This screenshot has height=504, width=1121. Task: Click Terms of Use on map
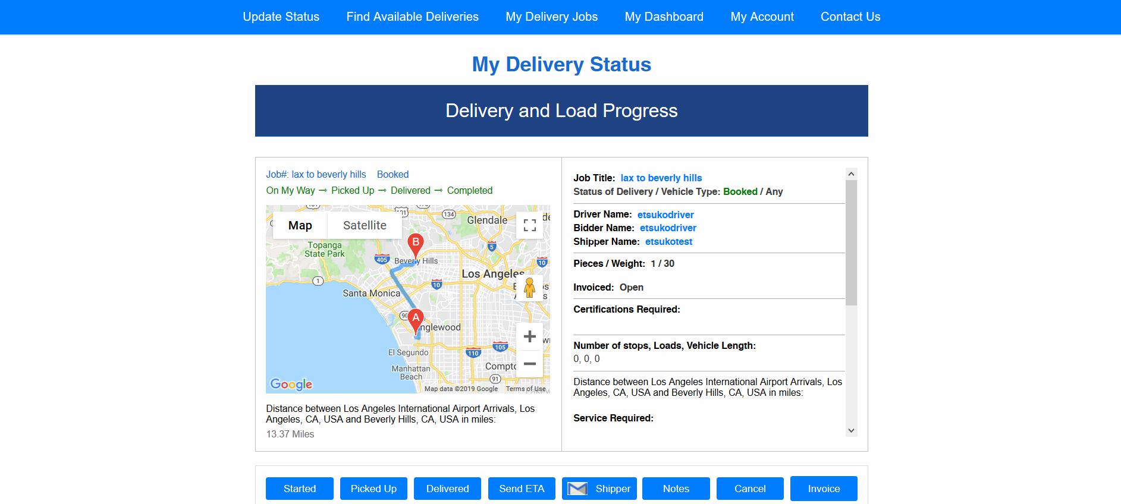tap(526, 389)
